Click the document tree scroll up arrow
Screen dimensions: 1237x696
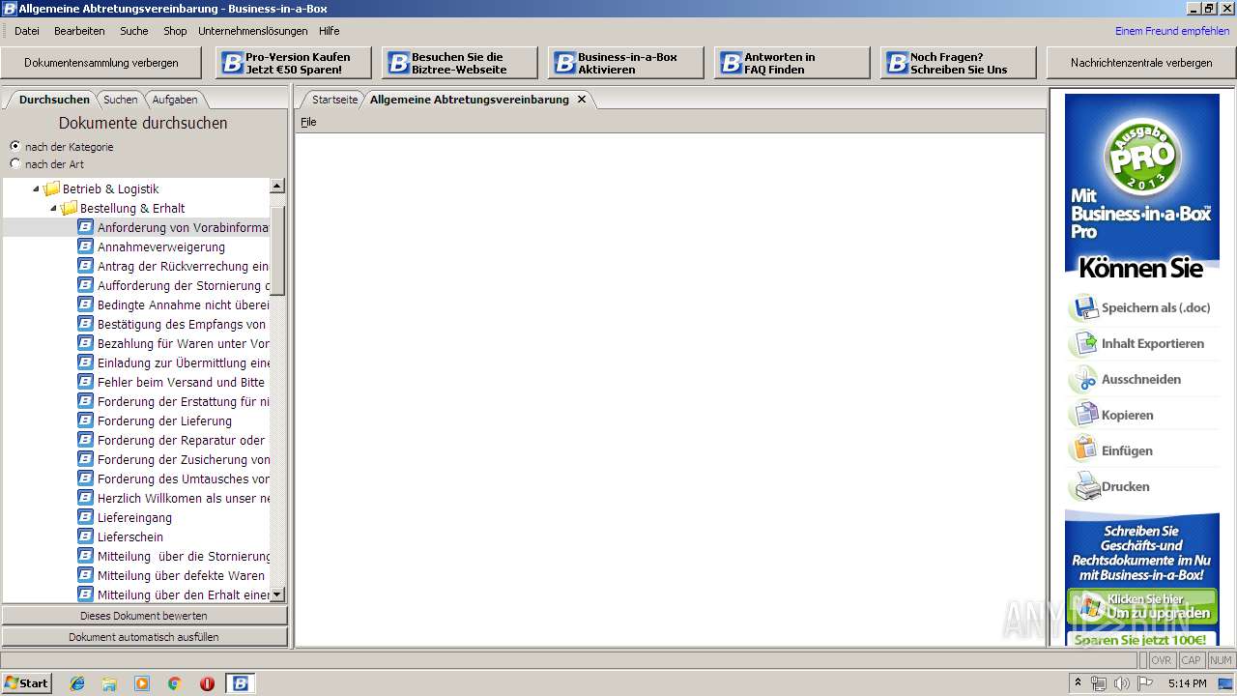coord(277,186)
